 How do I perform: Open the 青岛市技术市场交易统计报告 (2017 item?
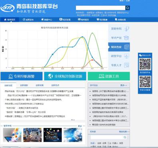point(110,116)
